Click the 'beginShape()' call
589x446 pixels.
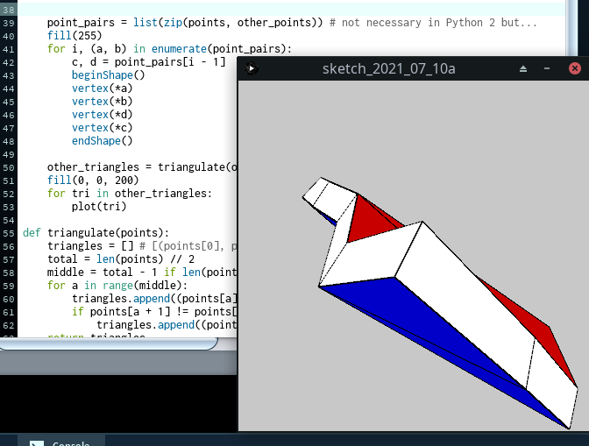108,75
